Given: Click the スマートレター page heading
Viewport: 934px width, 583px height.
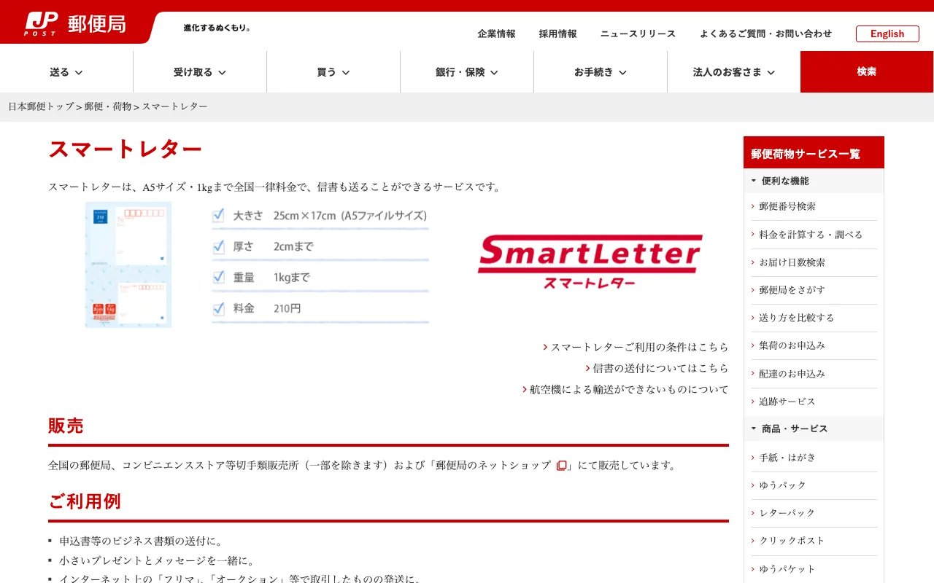Looking at the screenshot, I should pos(126,149).
